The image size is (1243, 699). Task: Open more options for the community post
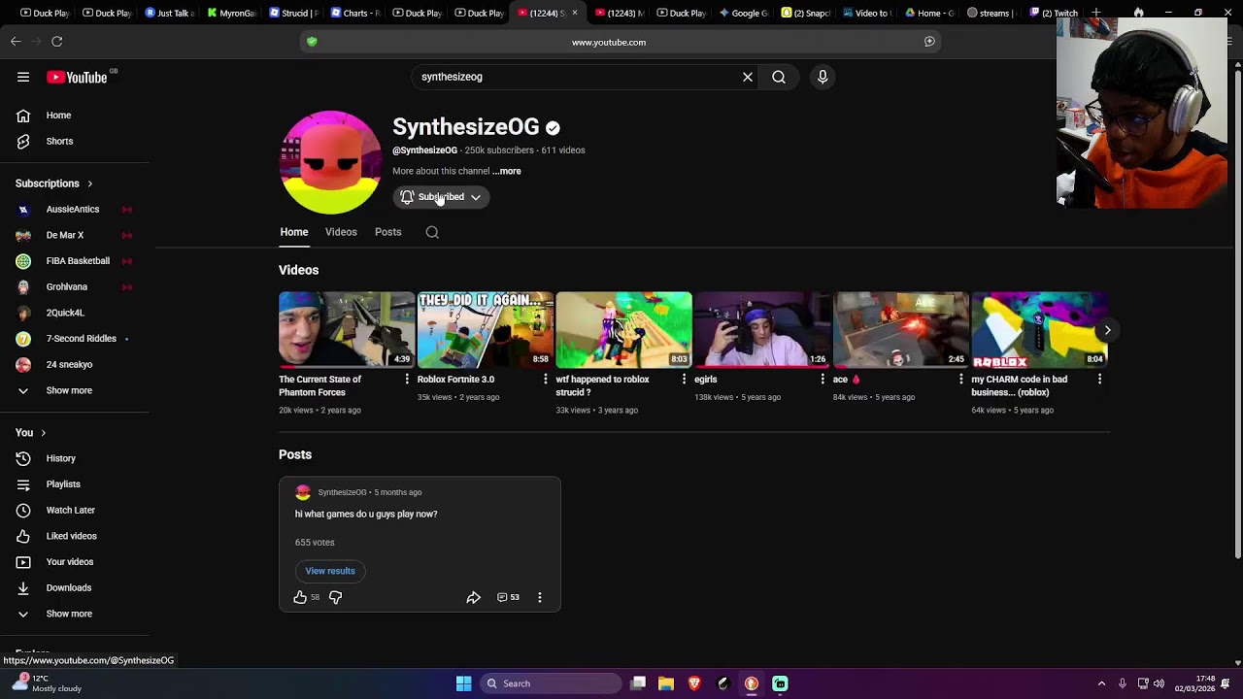[540, 597]
